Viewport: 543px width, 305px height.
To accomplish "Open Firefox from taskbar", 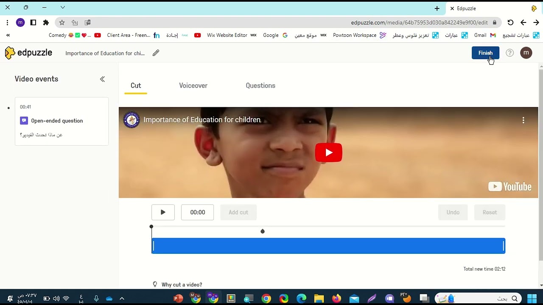I will tap(336, 299).
